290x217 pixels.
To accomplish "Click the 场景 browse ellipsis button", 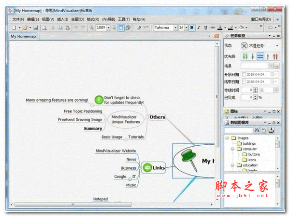I will (276, 66).
